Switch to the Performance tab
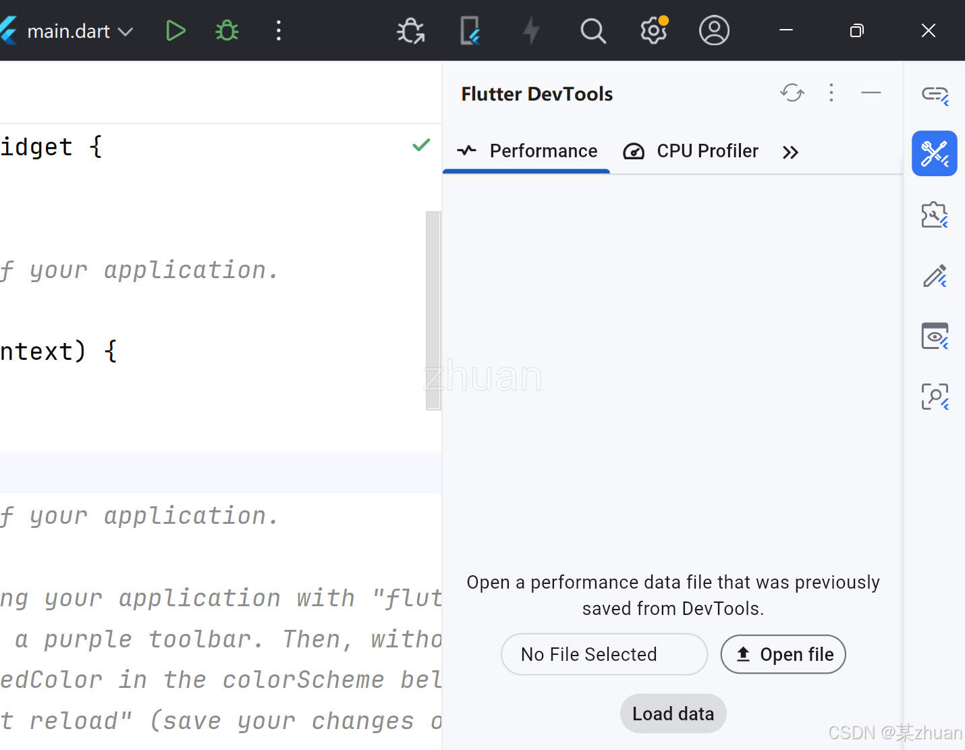965x750 pixels. pyautogui.click(x=527, y=151)
